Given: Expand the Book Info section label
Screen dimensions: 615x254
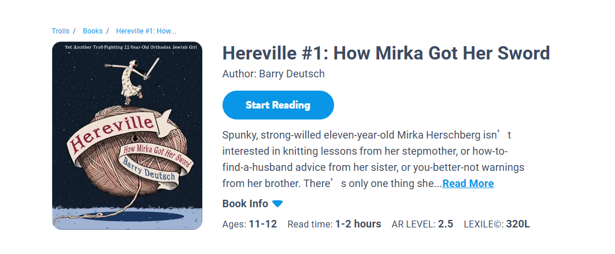Looking at the screenshot, I should pos(245,204).
